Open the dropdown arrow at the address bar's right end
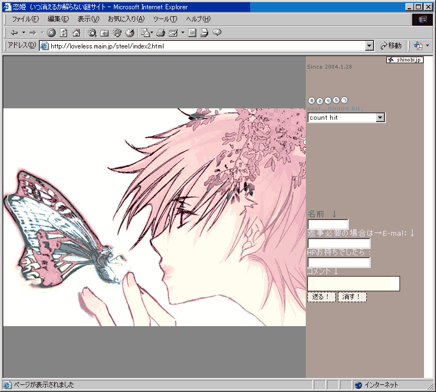This screenshot has width=436, height=392. pos(428,45)
